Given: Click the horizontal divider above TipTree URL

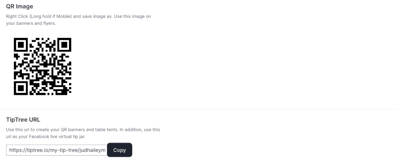Looking at the screenshot, I should [x=198, y=109].
